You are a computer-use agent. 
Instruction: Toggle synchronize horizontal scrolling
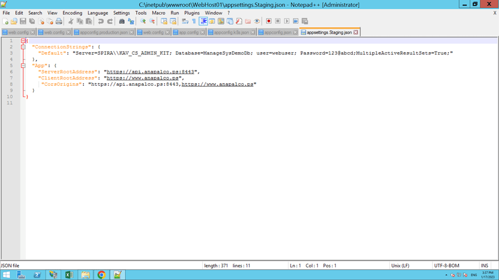point(173,21)
